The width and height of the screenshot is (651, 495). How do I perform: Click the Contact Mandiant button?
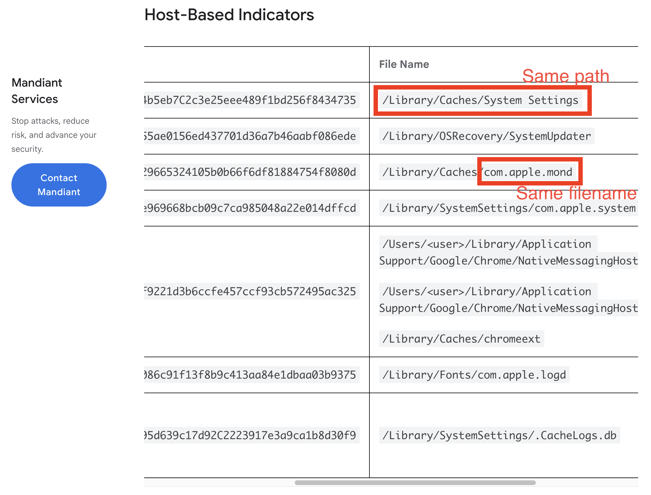tap(59, 185)
